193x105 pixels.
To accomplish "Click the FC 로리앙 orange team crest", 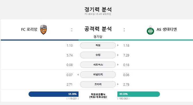I will pyautogui.click(x=43, y=30).
